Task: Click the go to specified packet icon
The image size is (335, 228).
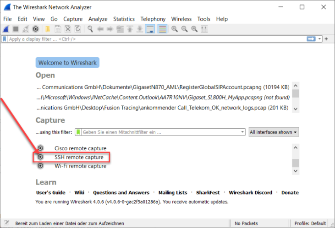Action: coord(120,29)
